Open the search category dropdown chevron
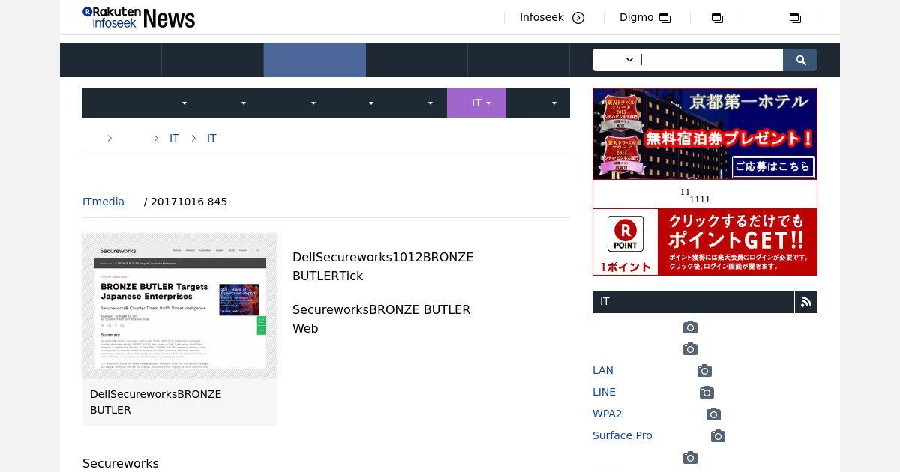The height and width of the screenshot is (472, 900). click(629, 60)
